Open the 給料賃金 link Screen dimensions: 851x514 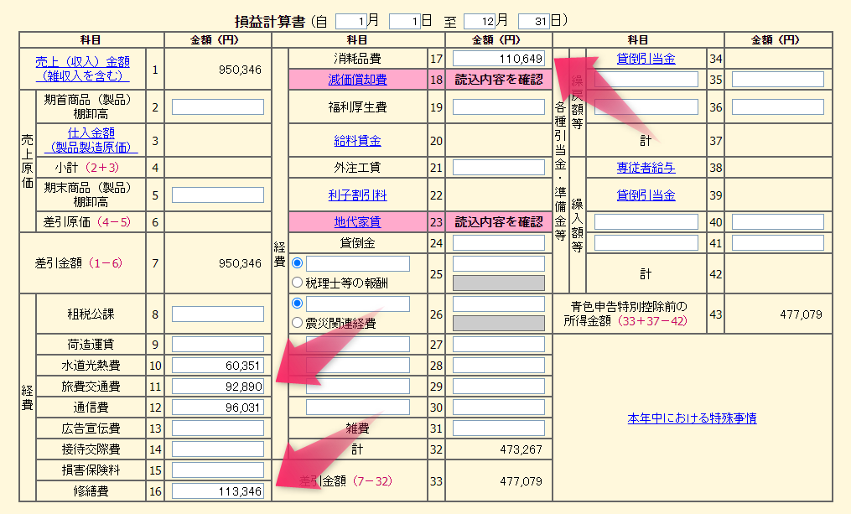tap(357, 141)
